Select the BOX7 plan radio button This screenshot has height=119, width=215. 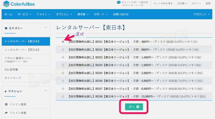pyautogui.click(x=63, y=89)
